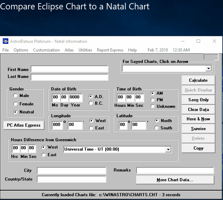Open the Report Express menu
Screen dimensions: 223x200
(110, 50)
